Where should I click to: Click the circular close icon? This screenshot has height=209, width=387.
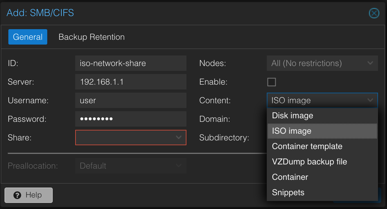click(374, 13)
